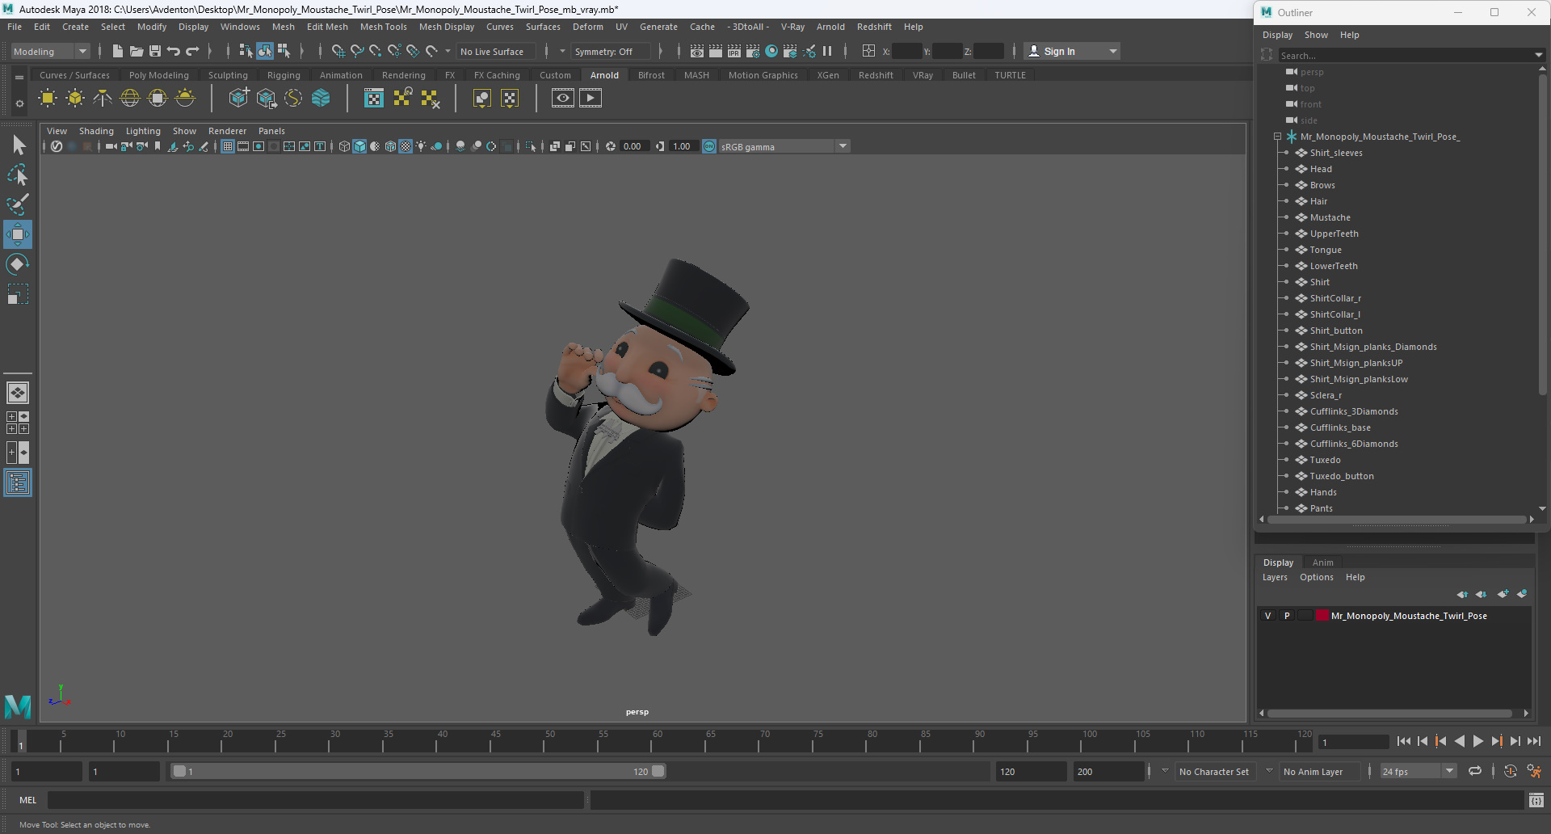Activate the Move tool in toolbox
Viewport: 1551px width, 834px height.
(18, 234)
